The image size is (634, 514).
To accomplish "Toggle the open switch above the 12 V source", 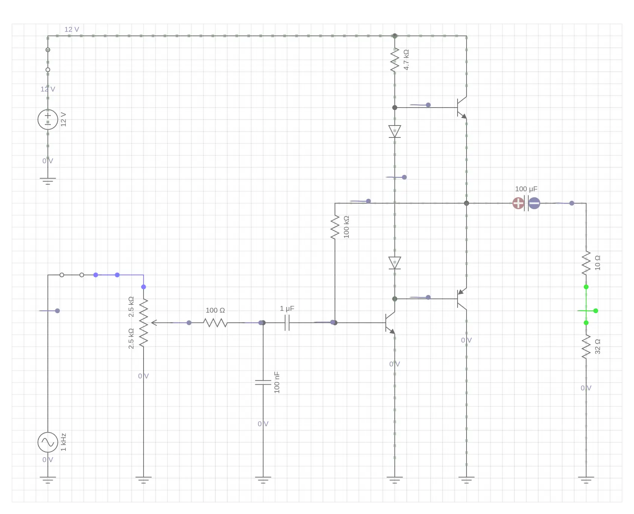I will tap(48, 60).
